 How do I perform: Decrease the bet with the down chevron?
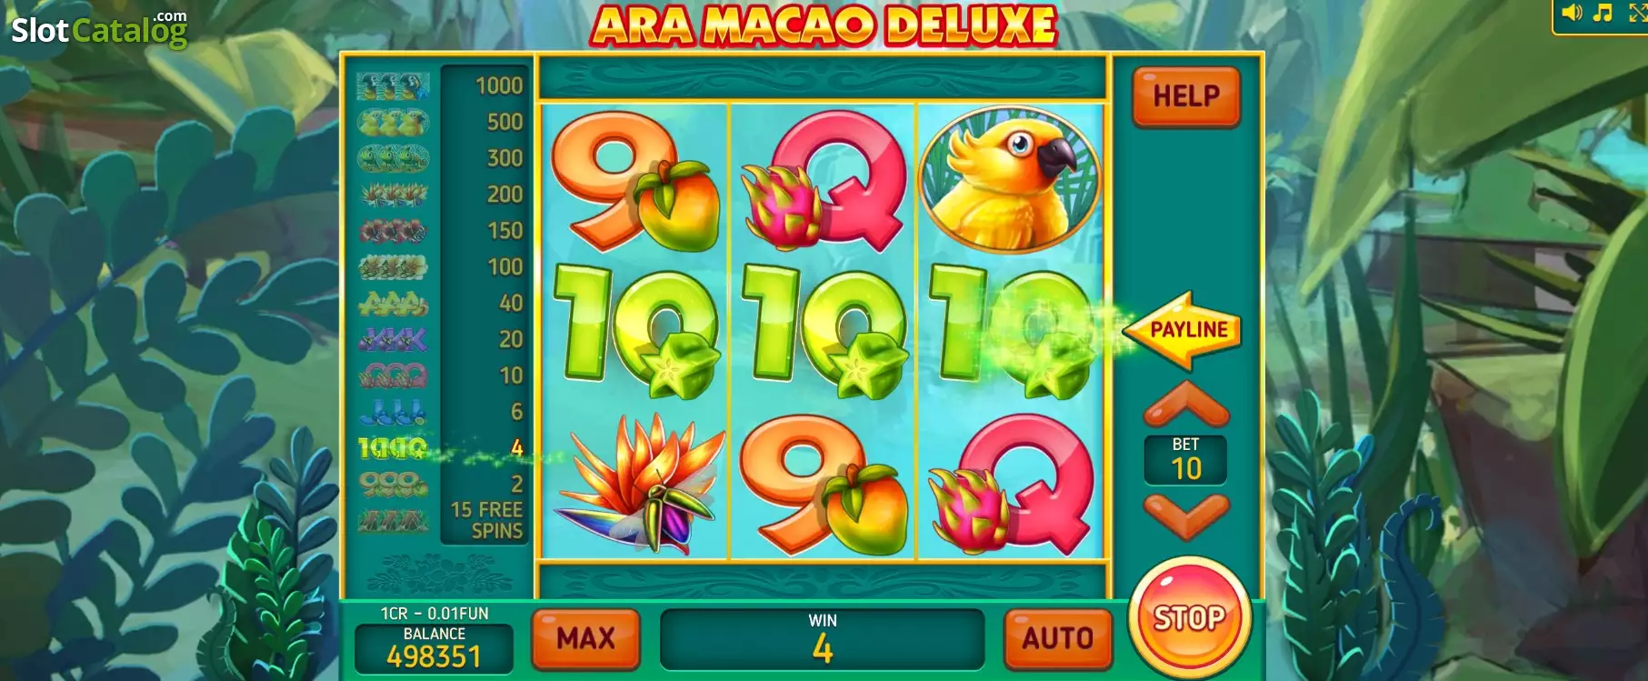pos(1186,516)
